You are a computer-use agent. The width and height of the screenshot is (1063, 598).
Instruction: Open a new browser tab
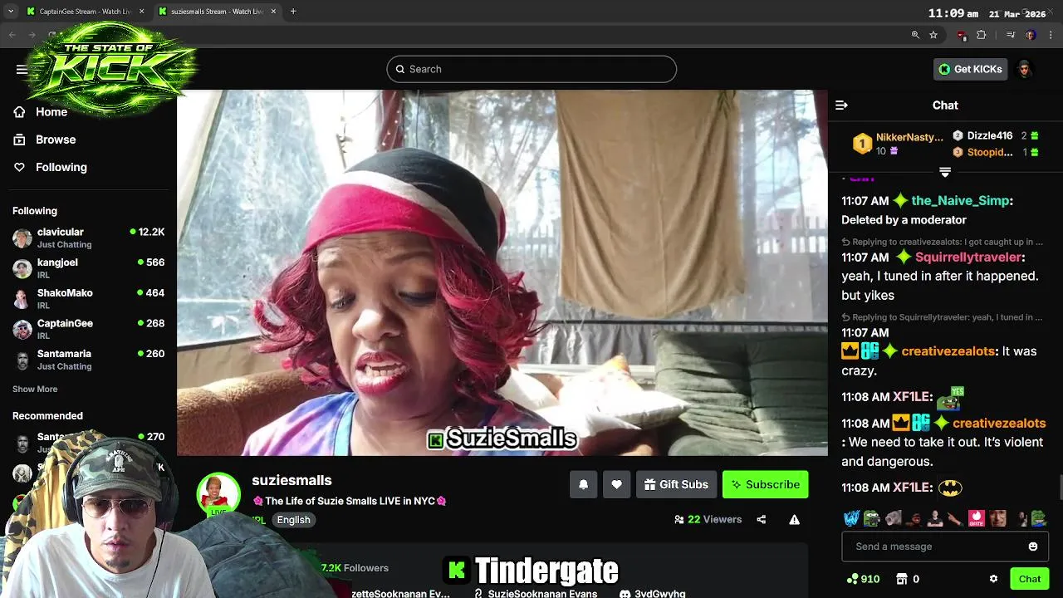pos(293,12)
